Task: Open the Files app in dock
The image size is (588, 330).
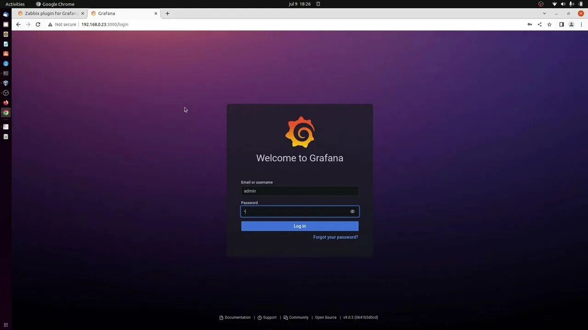Action: (x=6, y=24)
